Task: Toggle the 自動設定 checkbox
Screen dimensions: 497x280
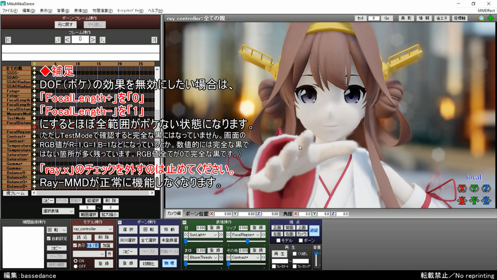Action: click(x=49, y=239)
